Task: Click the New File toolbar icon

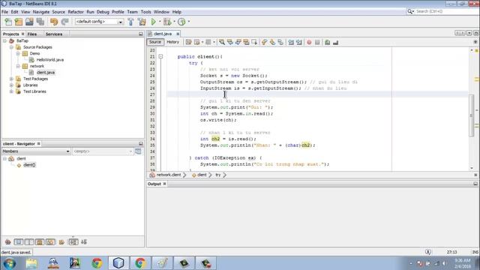Action: pos(8,22)
